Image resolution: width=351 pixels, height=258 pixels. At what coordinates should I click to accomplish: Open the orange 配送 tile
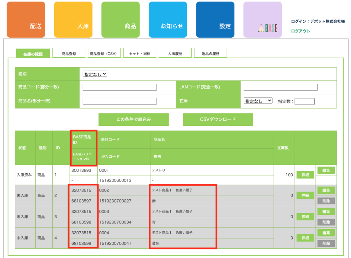point(26,20)
